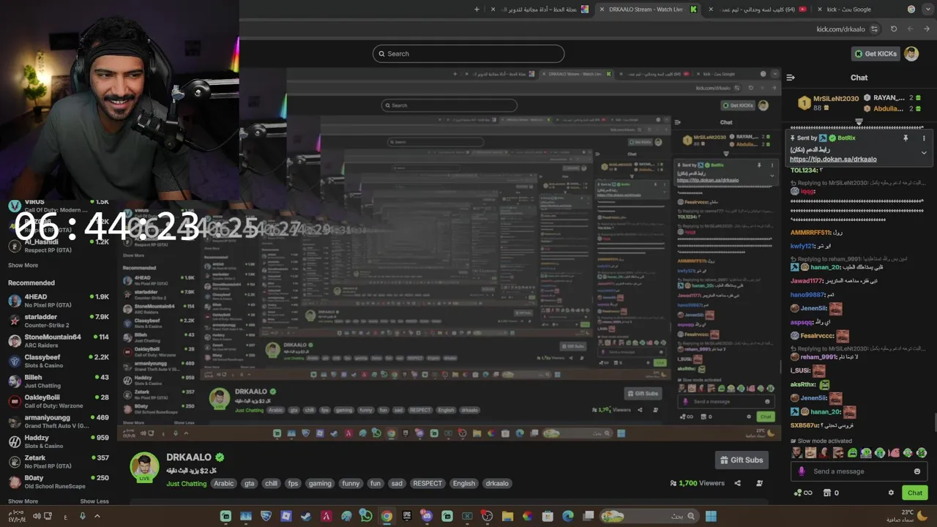Click the RESPECT tag
Image resolution: width=937 pixels, height=527 pixels.
pyautogui.click(x=428, y=483)
